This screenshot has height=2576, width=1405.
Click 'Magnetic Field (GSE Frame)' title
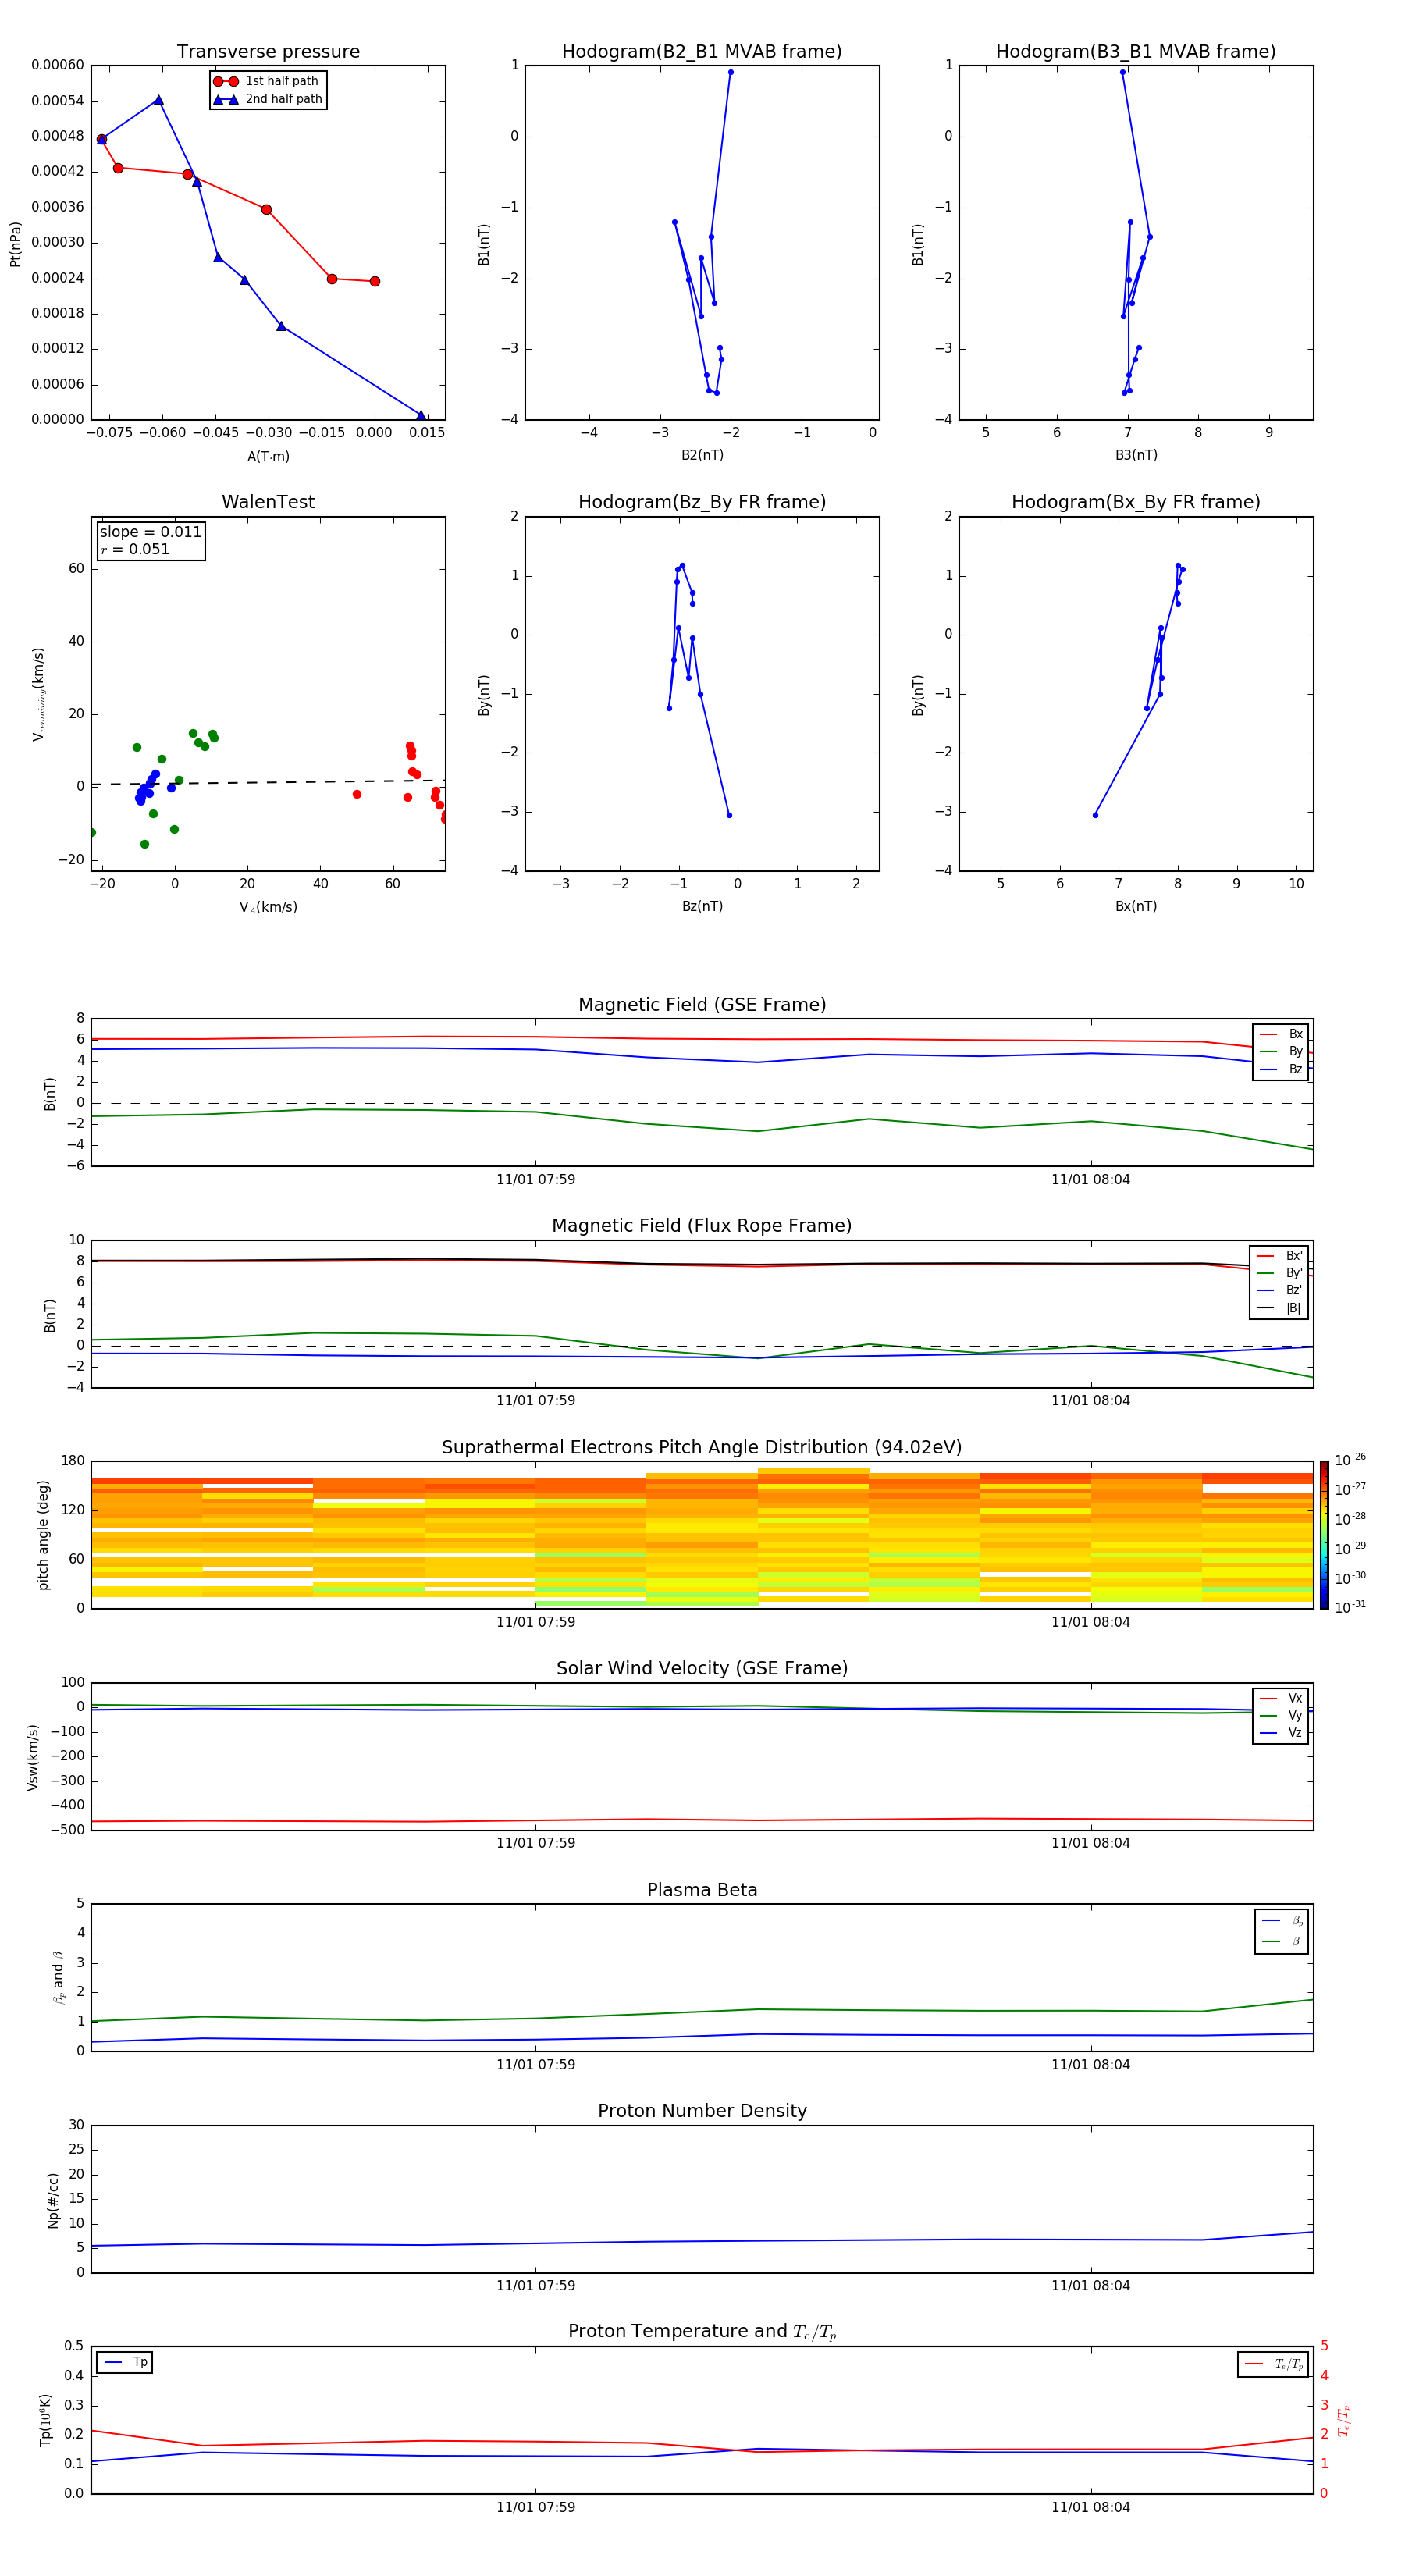[x=702, y=1005]
